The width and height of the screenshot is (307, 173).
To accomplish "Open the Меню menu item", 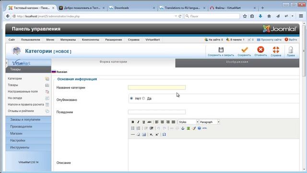I will coord(50,39).
